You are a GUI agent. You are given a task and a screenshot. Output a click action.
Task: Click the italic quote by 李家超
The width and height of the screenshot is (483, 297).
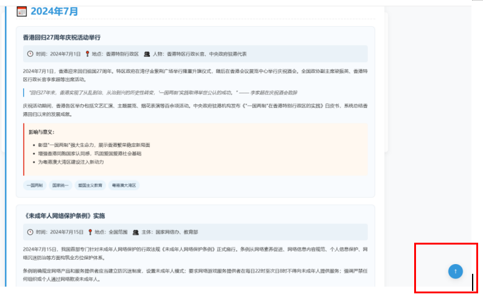(x=163, y=93)
